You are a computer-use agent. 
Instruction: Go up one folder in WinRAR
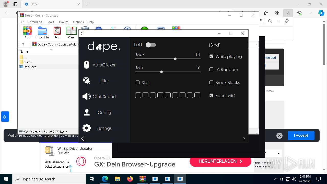click(23, 44)
